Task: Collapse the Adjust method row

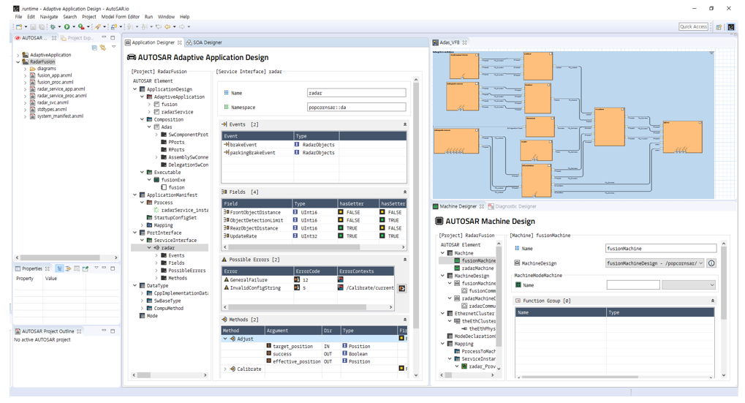Action: pos(225,339)
